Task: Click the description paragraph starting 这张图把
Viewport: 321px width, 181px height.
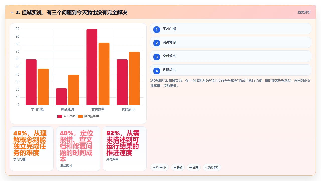Action: (x=230, y=83)
